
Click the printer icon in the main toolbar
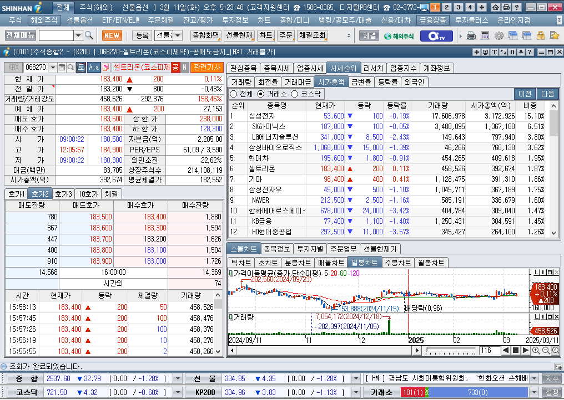471,35
